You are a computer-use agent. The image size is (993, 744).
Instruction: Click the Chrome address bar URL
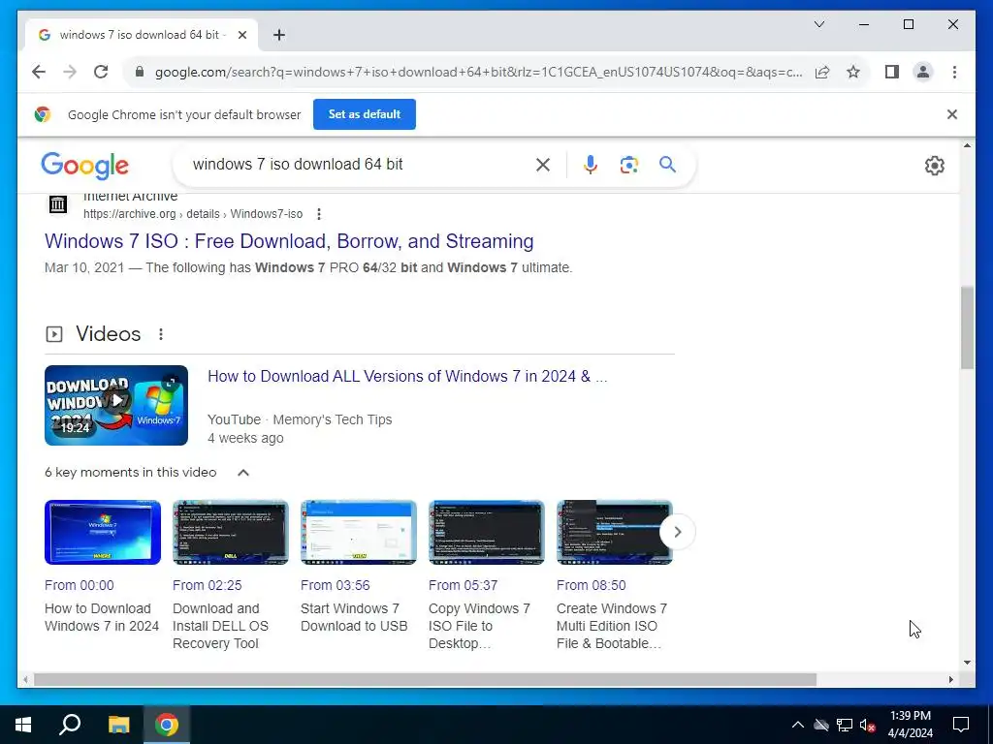478,72
